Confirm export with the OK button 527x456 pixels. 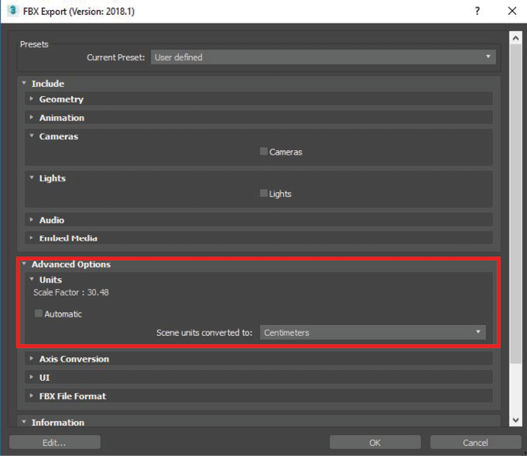pos(375,443)
